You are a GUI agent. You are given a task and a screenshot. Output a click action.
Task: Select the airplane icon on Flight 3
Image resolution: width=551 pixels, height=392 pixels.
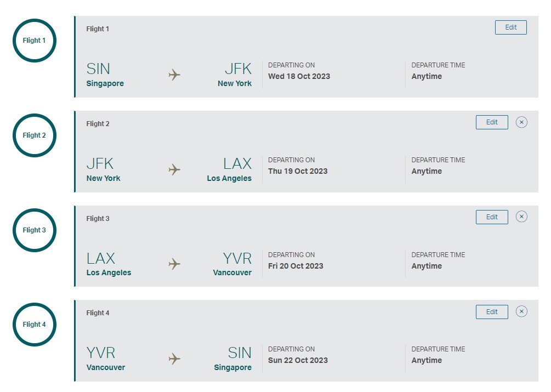pyautogui.click(x=174, y=263)
